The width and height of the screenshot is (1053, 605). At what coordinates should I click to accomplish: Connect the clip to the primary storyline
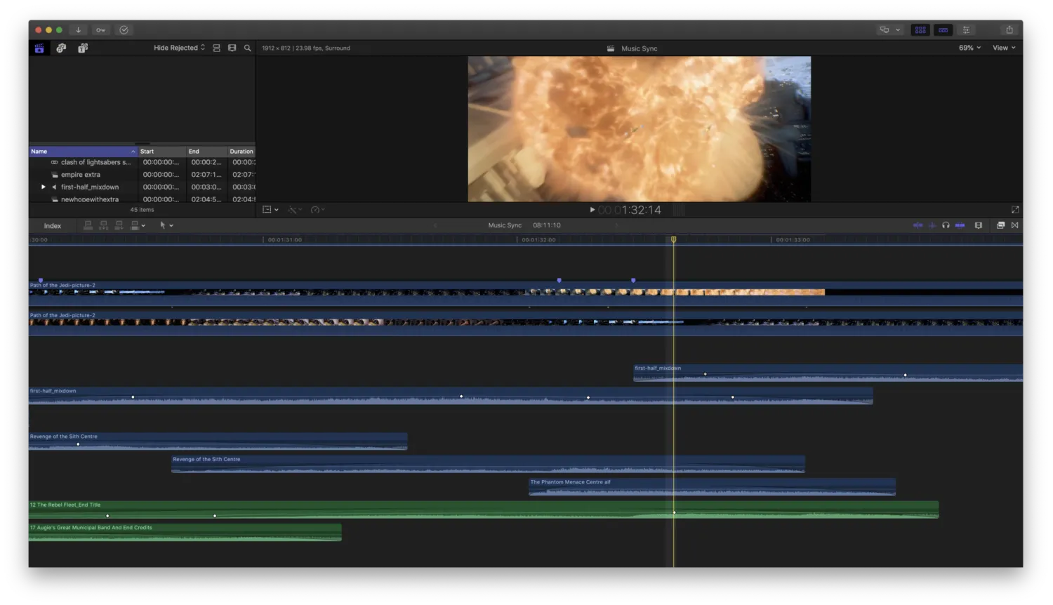[88, 225]
